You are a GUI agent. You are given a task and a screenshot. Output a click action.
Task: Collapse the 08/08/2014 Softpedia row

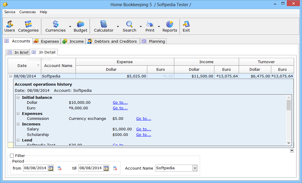(11, 76)
